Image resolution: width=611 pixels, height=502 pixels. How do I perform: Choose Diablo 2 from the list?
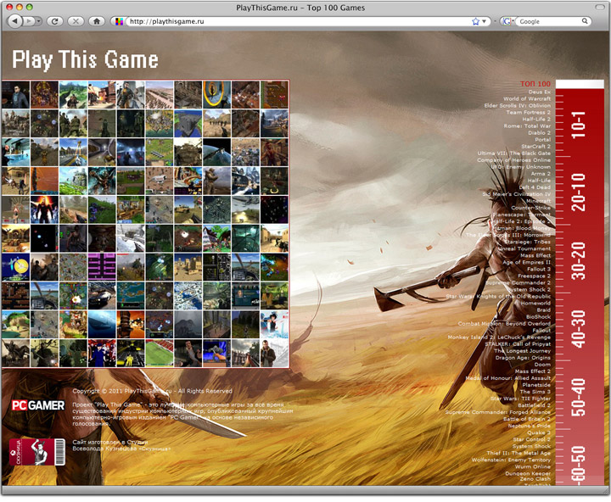coord(540,133)
